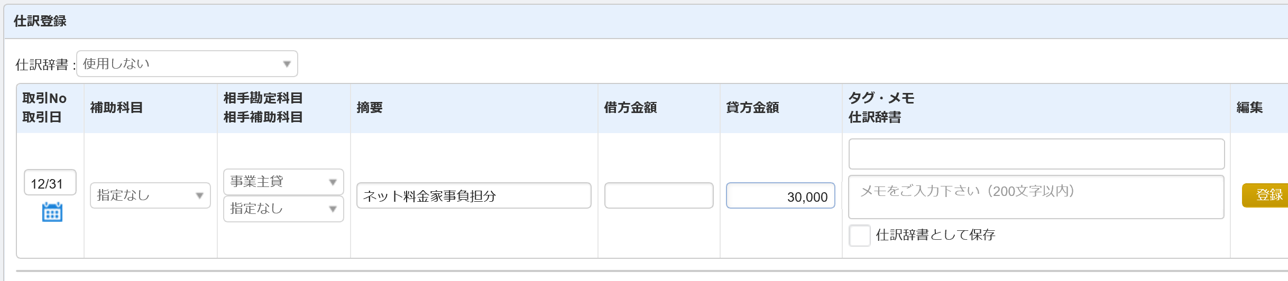Click the 借方金額 column header

click(630, 108)
